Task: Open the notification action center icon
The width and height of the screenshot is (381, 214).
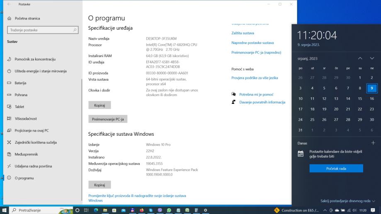Action: (x=373, y=210)
